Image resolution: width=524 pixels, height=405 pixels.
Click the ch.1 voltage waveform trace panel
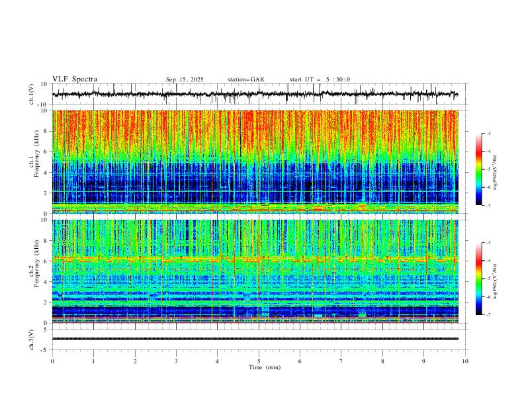pos(260,94)
